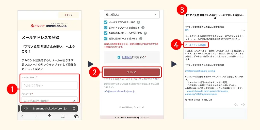Screen dimensions: 260x130
Task: Toggle 利用規約に同意する checkbox
Action: (x=119, y=57)
